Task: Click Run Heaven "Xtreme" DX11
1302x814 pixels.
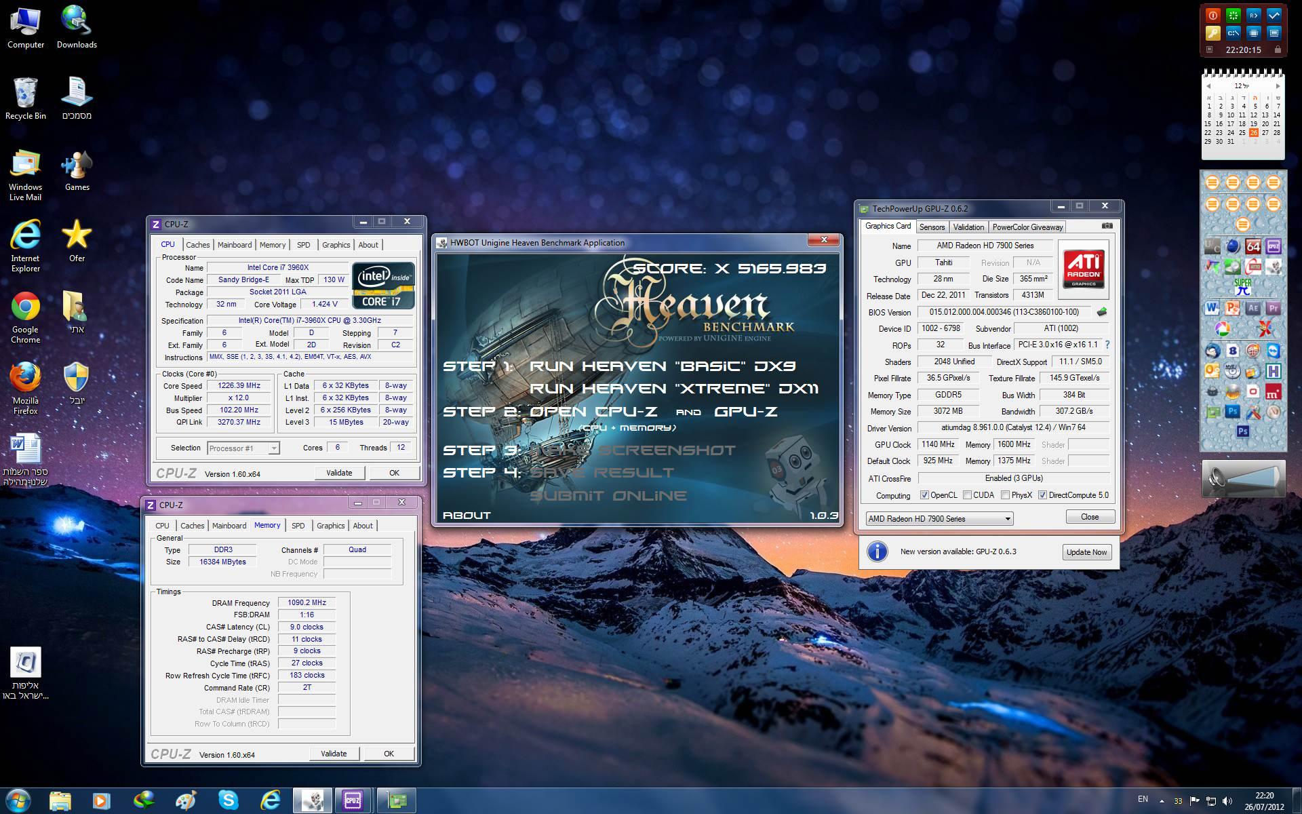Action: (x=673, y=389)
